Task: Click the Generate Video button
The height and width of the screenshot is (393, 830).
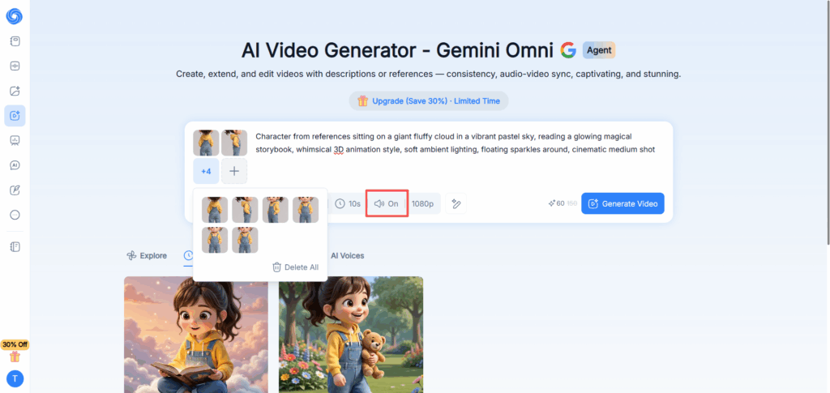Action: [622, 203]
